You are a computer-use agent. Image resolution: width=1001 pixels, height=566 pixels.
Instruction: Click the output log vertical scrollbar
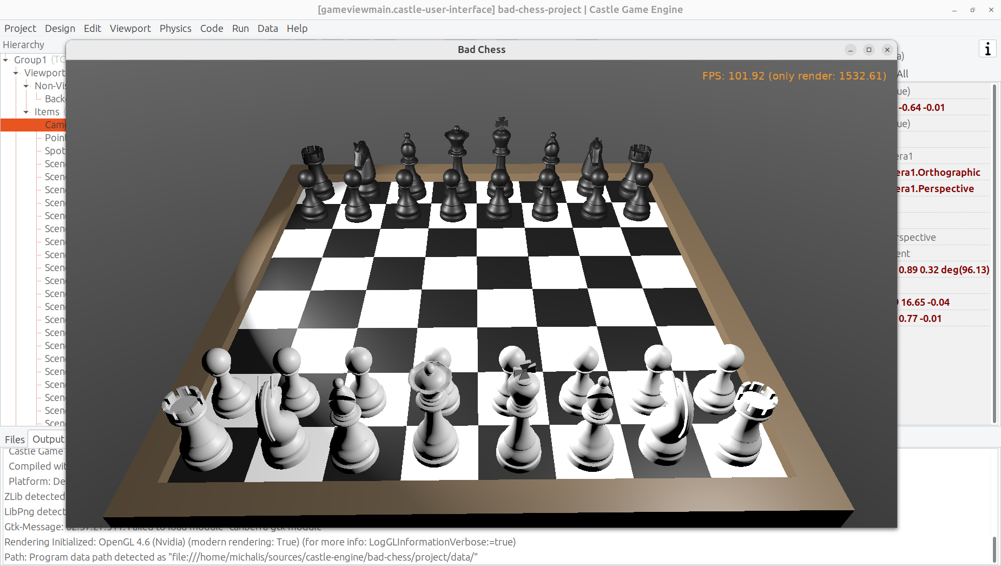(x=995, y=550)
